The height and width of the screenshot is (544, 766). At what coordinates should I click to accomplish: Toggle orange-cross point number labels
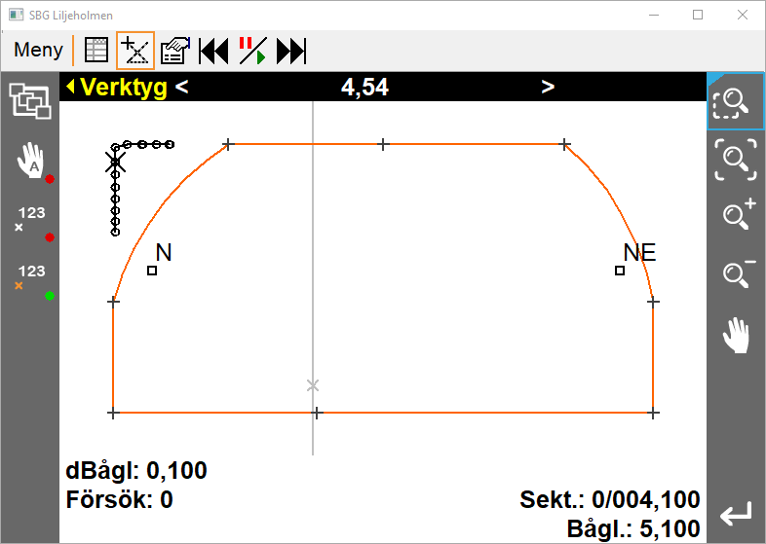coord(29,278)
